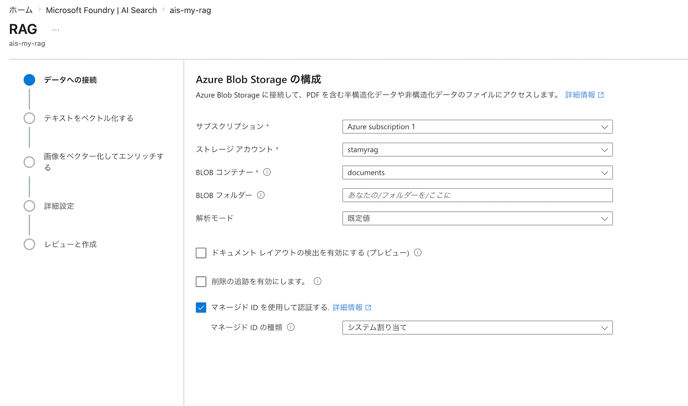Go to 詳細設定 step
This screenshot has width=688, height=406.
[59, 206]
